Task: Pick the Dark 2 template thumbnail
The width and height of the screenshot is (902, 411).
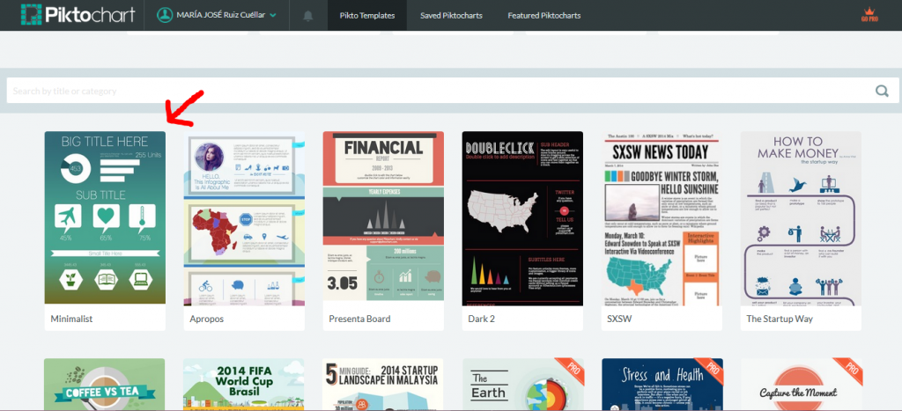Action: pyautogui.click(x=522, y=218)
